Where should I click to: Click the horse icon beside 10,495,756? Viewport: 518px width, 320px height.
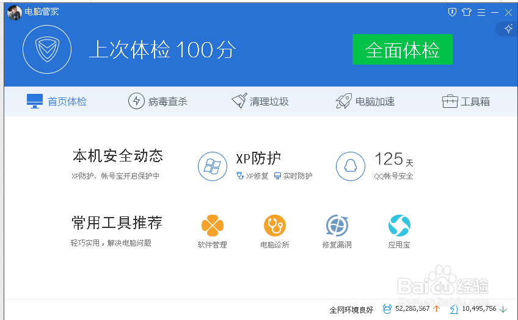tap(454, 309)
